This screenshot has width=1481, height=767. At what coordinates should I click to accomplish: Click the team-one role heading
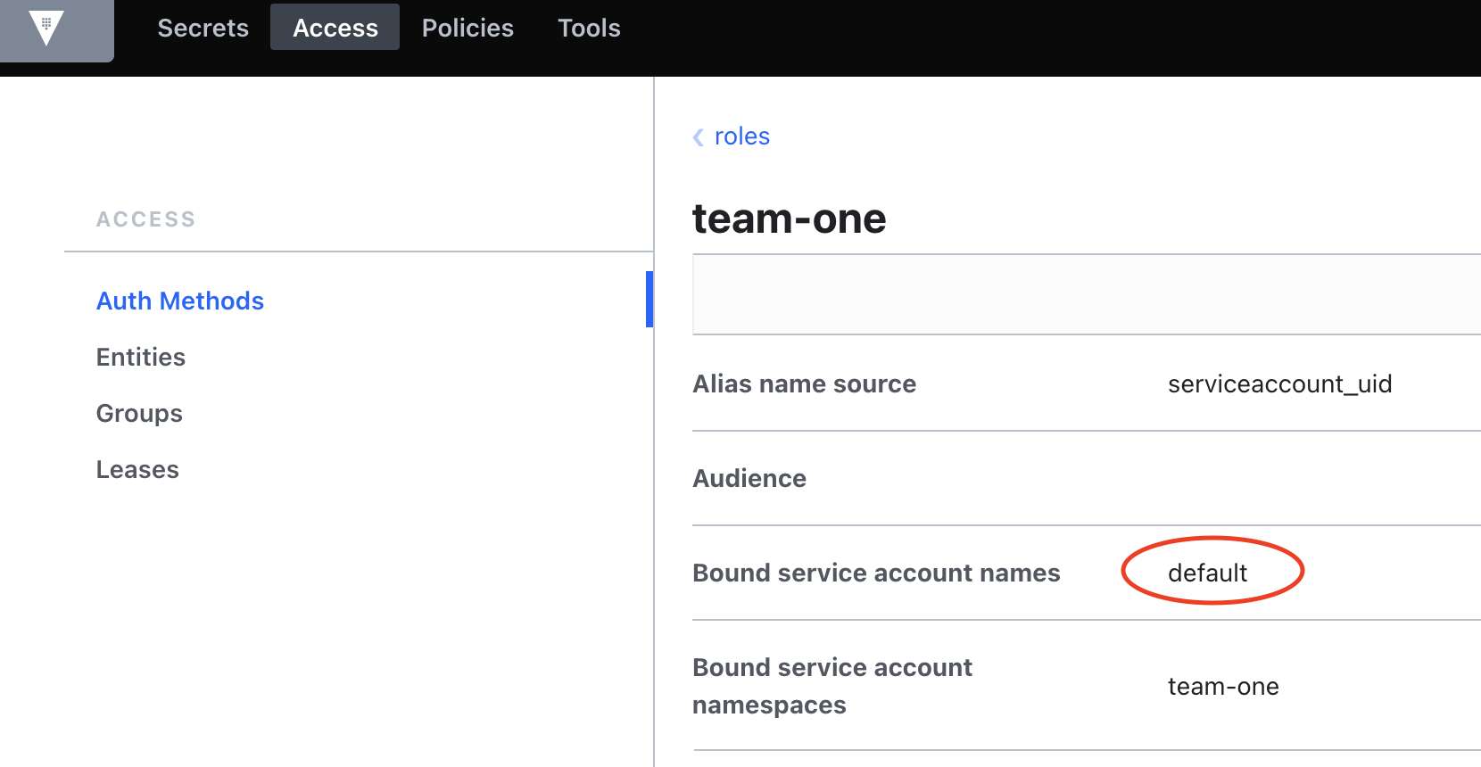coord(789,219)
